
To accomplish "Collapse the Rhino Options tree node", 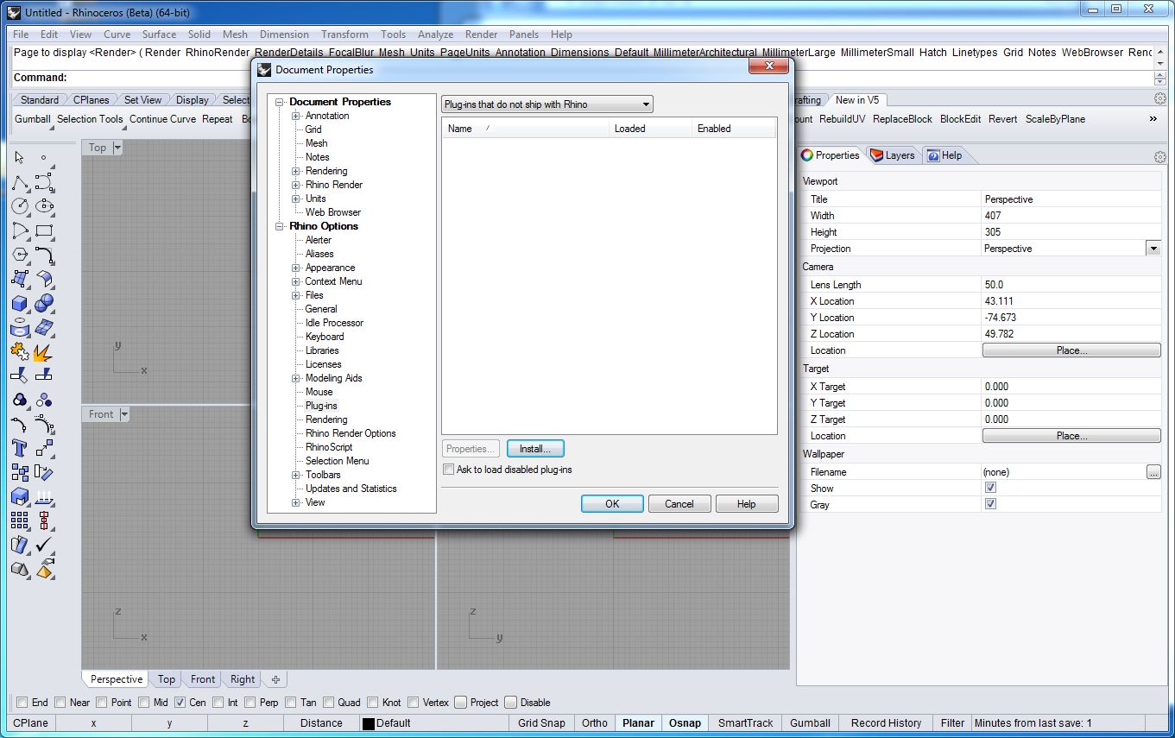I will (x=280, y=226).
